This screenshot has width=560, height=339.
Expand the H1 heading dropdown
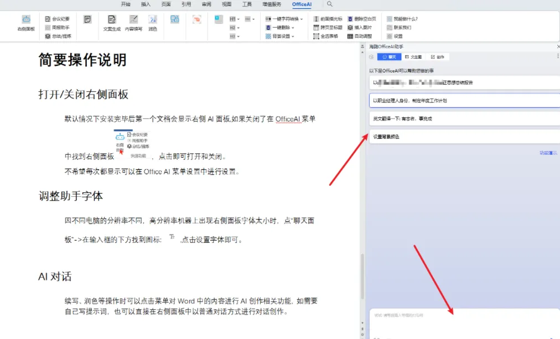pos(235,19)
